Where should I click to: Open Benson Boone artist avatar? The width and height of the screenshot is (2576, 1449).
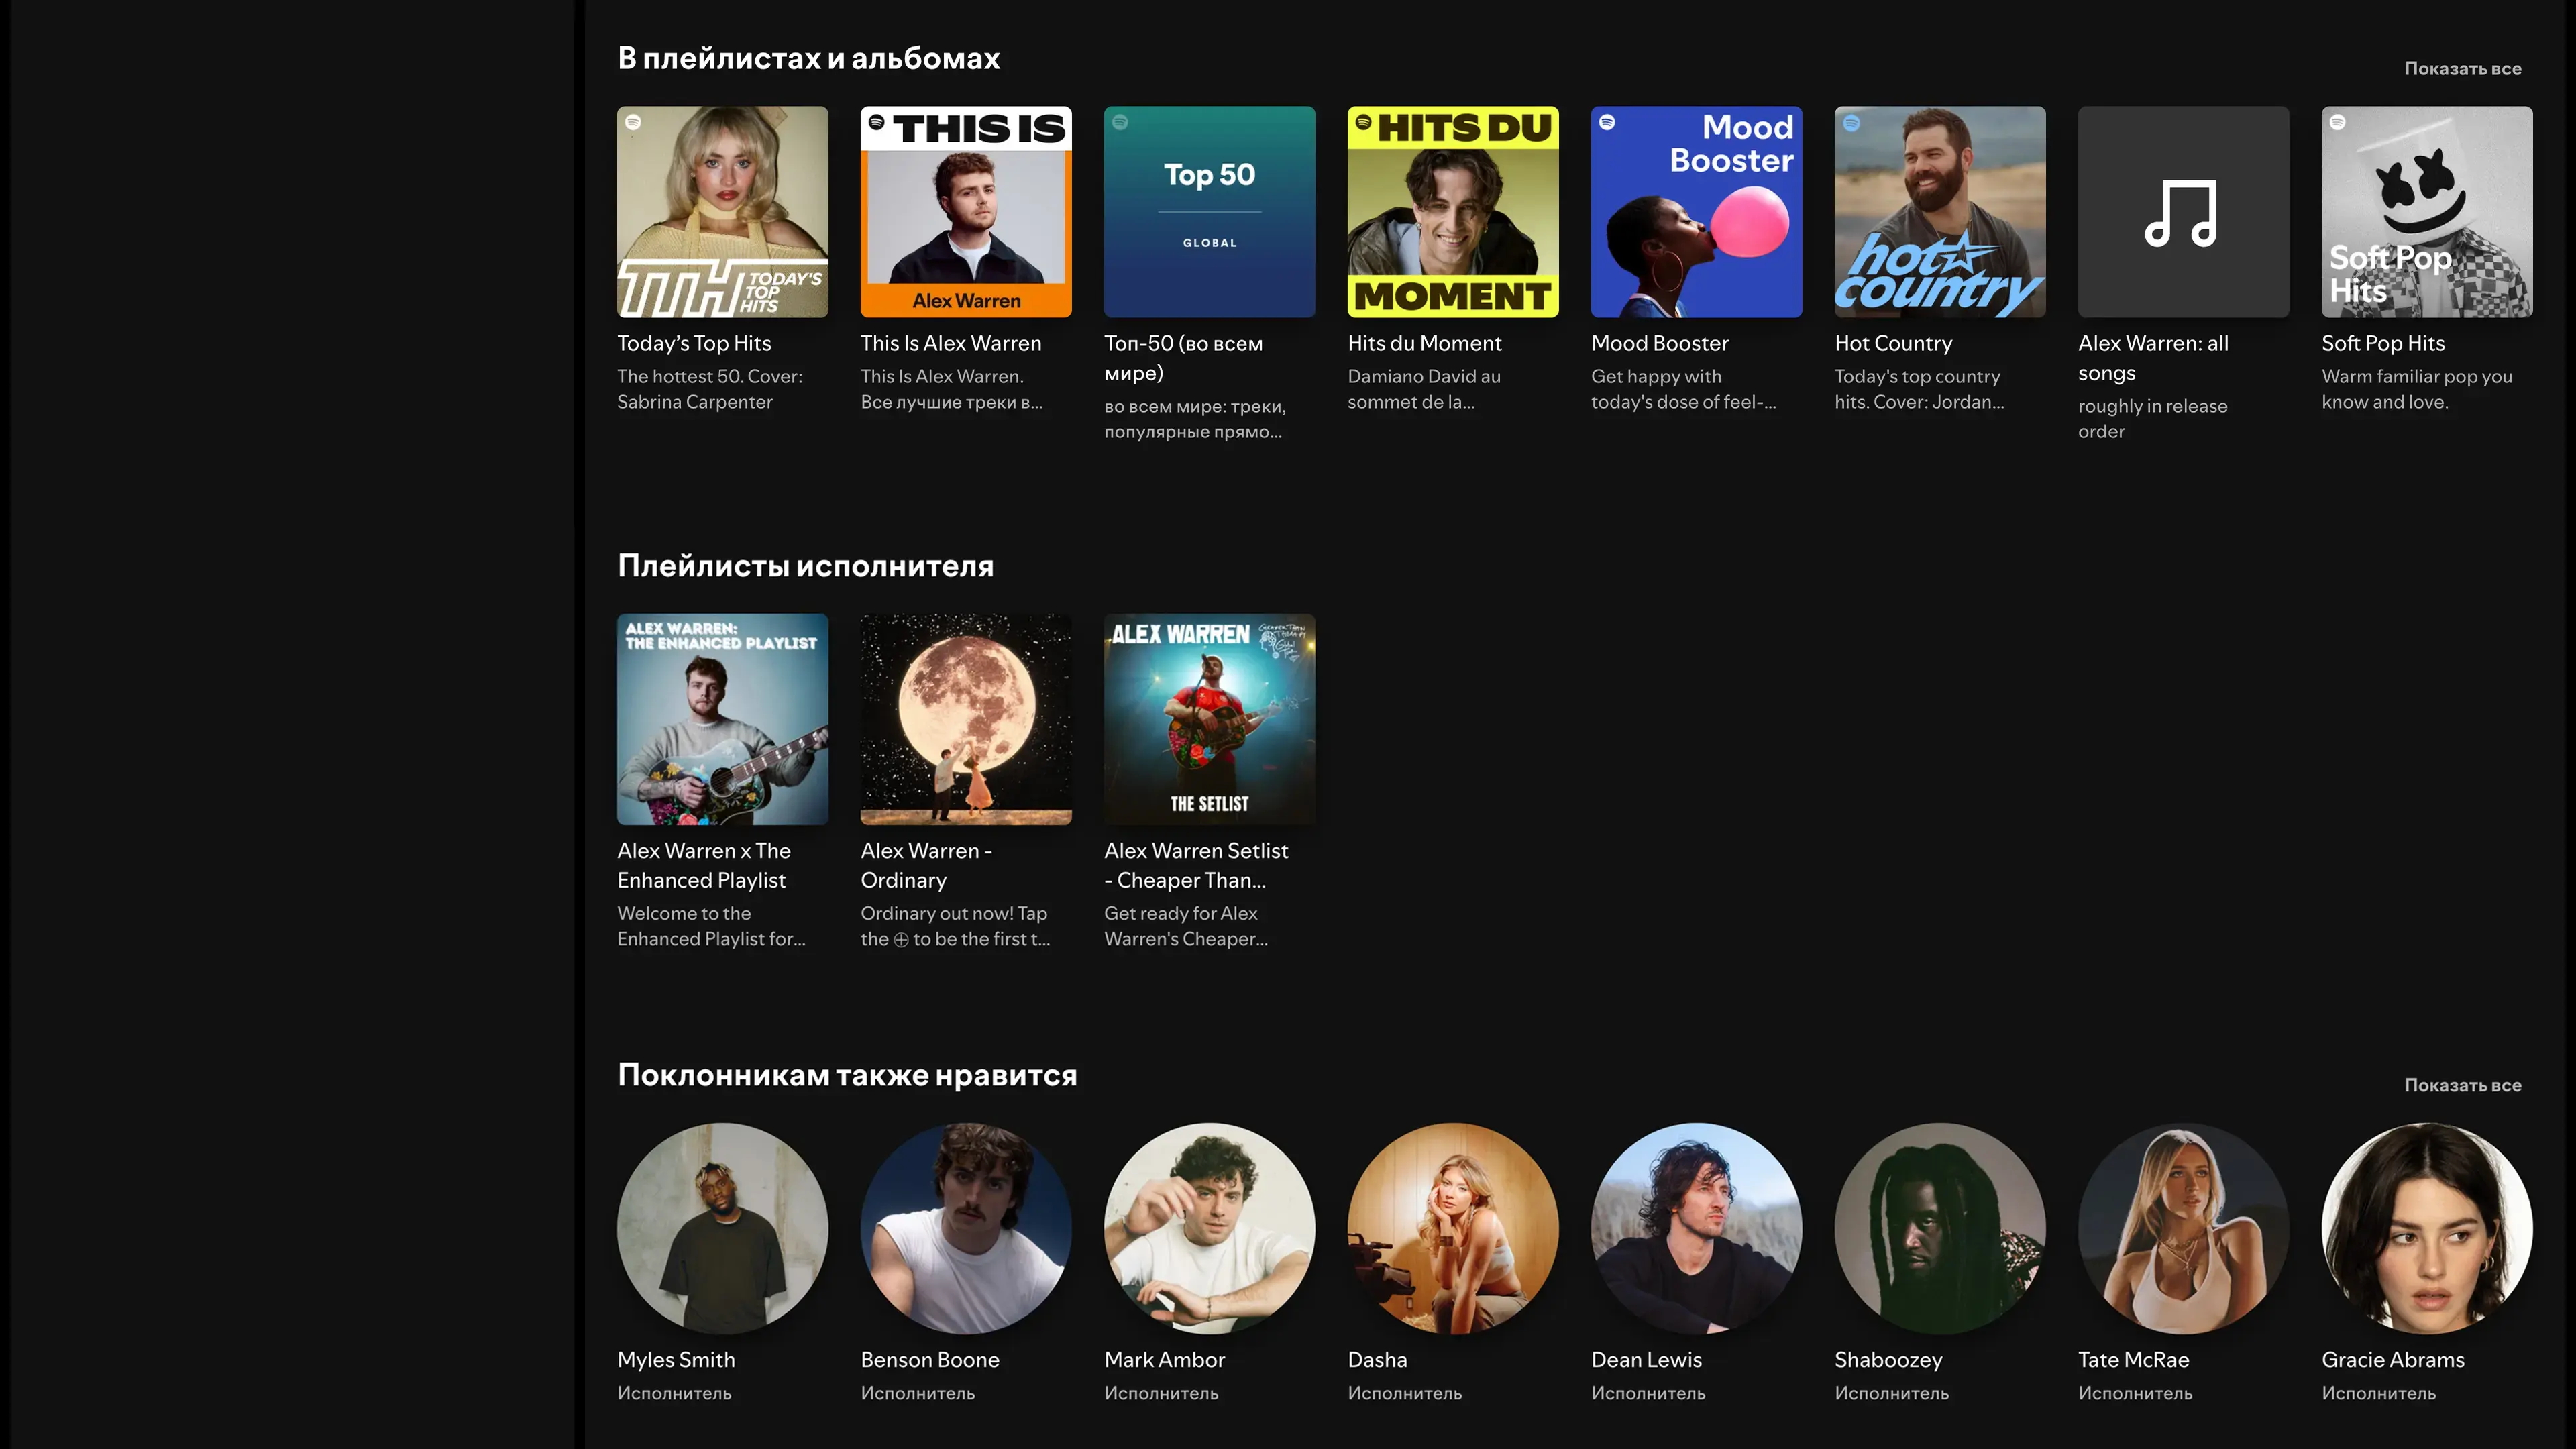(x=965, y=1228)
